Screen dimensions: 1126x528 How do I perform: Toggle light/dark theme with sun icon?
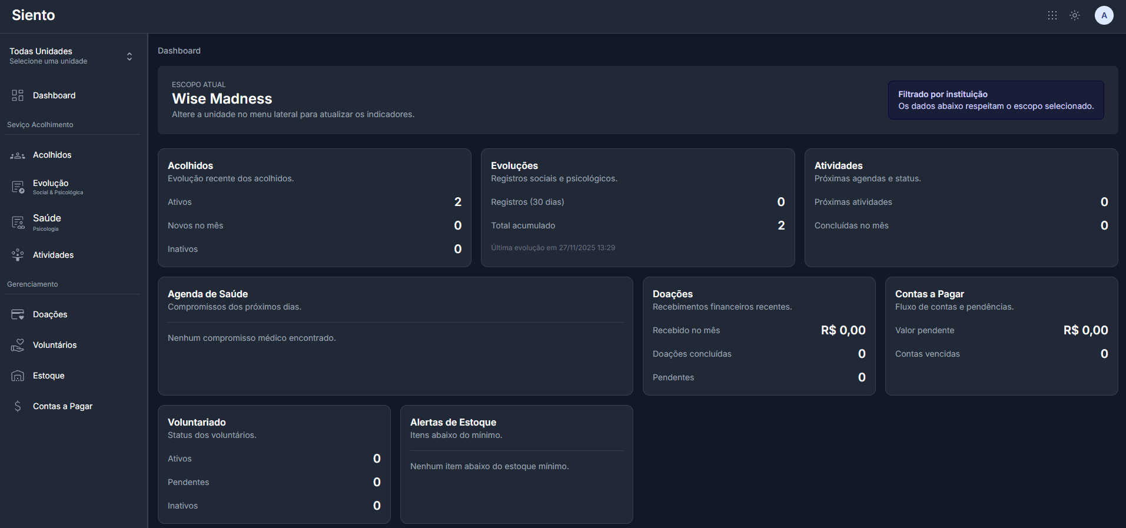point(1075,15)
